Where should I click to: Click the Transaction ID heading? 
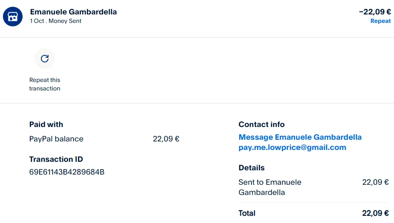pos(56,159)
